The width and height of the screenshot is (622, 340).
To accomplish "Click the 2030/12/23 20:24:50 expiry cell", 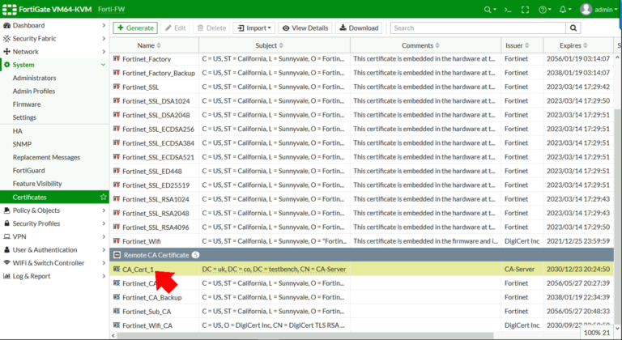I will [x=578, y=269].
